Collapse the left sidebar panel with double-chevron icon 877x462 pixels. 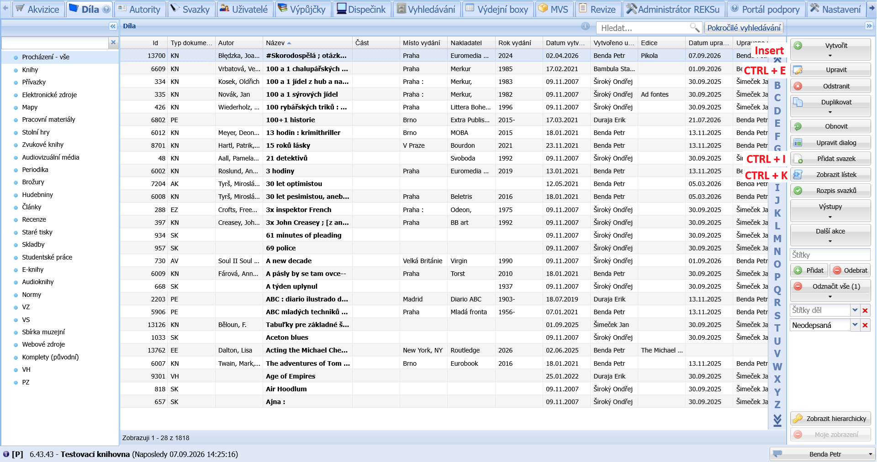point(113,26)
